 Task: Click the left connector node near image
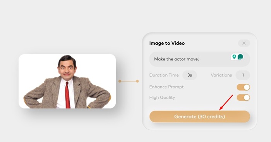120,81
